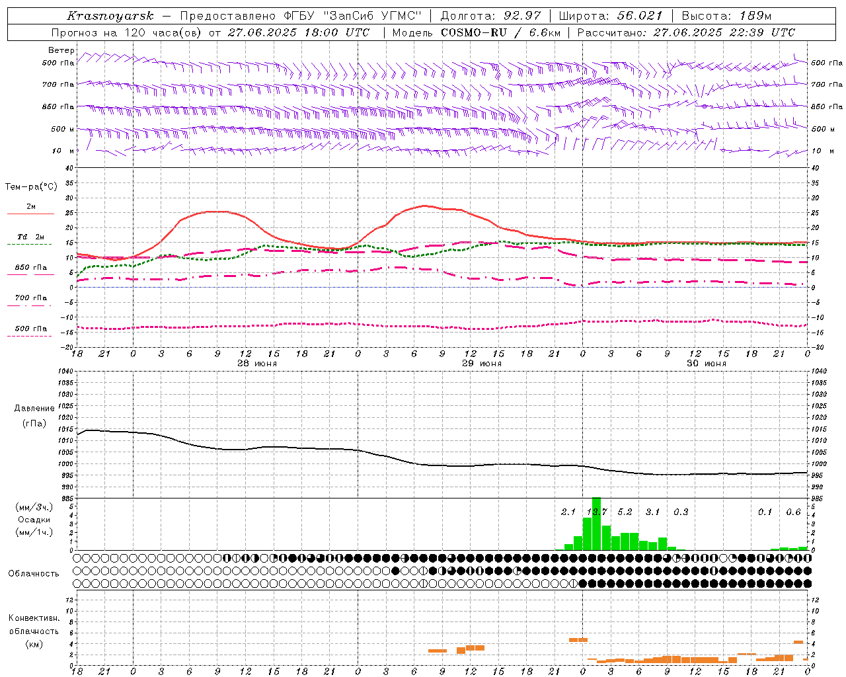Click the precipitation value '5.2'
Viewport: 846px width, 677px height.
click(x=625, y=512)
